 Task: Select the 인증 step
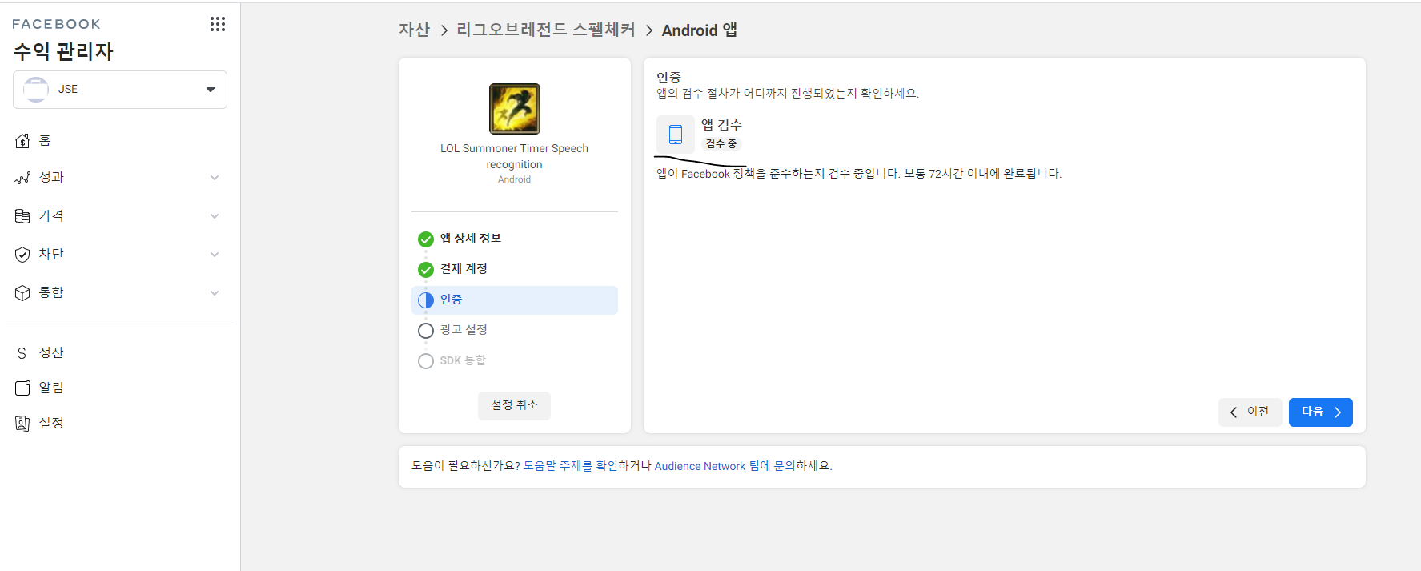coord(515,300)
